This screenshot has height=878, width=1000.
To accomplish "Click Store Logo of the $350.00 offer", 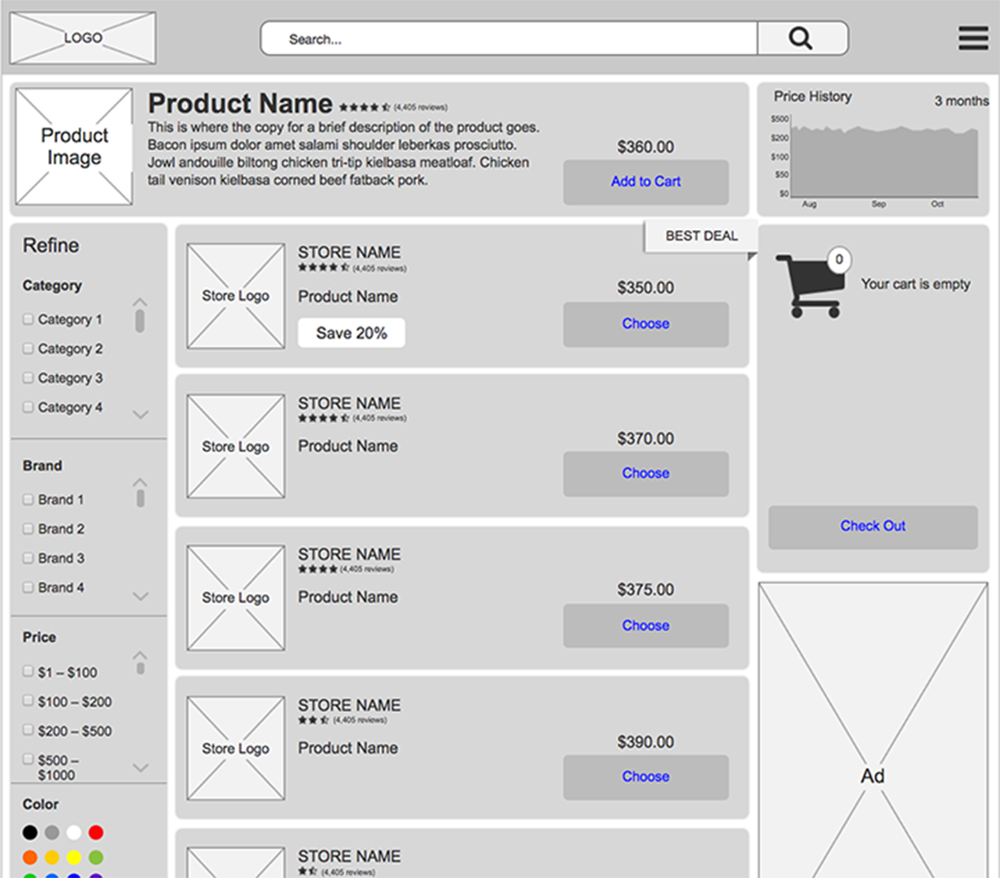I will tap(235, 296).
